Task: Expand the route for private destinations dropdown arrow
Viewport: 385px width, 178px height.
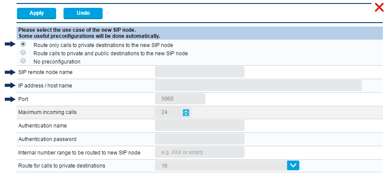Action: [293, 166]
